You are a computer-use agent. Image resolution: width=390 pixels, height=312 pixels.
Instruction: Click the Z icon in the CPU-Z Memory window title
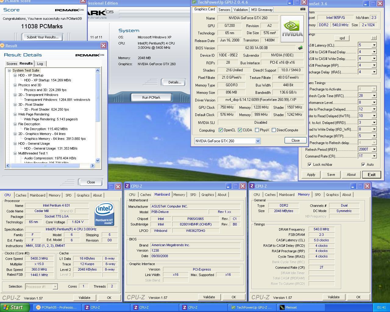pos(252,186)
